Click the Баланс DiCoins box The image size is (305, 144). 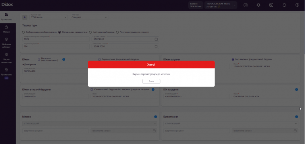[196, 5]
